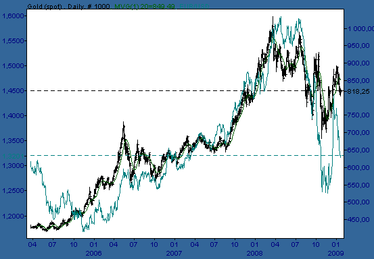Select the MVG(1) 20=849,49 legend text

pos(145,6)
